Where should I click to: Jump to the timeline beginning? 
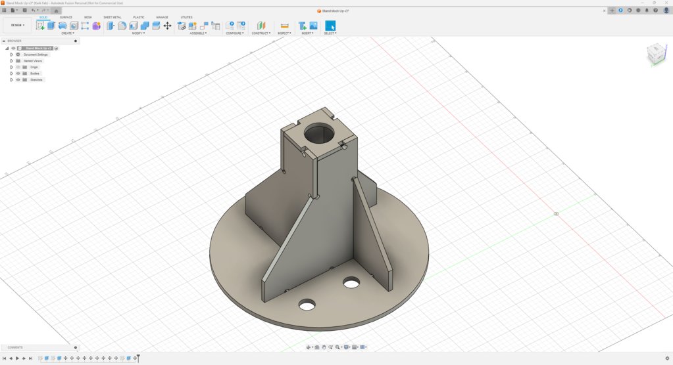tap(5, 358)
